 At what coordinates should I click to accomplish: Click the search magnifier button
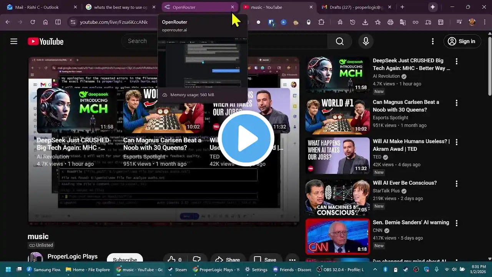click(x=339, y=42)
